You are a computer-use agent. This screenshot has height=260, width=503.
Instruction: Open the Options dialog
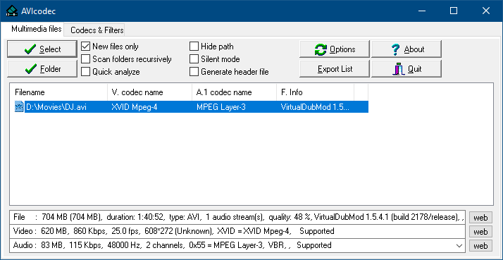(334, 49)
